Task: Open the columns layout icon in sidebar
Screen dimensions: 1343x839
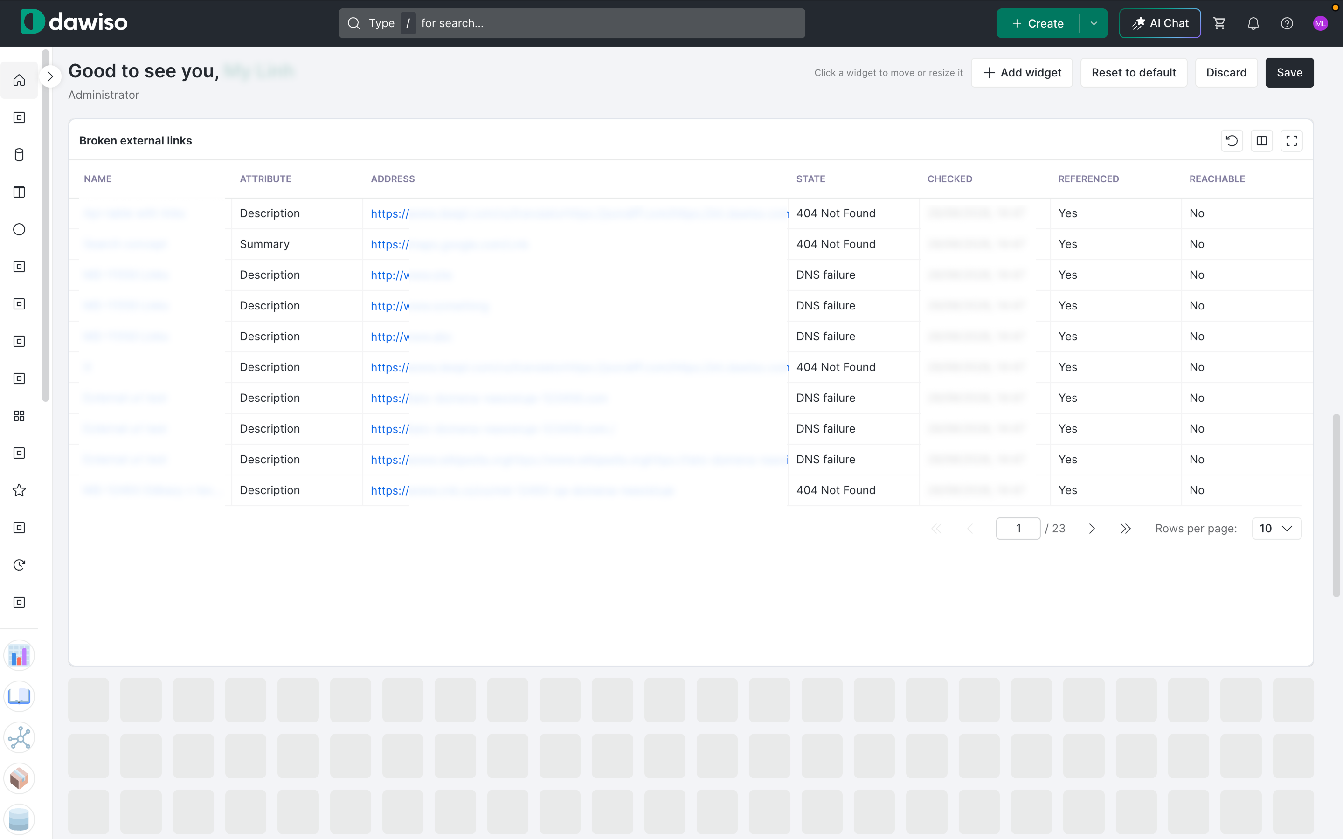Action: tap(19, 192)
